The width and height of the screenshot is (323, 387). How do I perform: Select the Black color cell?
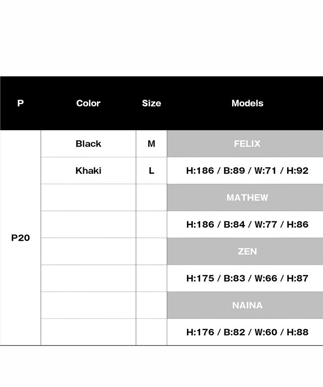click(x=88, y=144)
